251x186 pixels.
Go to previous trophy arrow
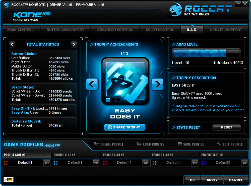point(92,84)
